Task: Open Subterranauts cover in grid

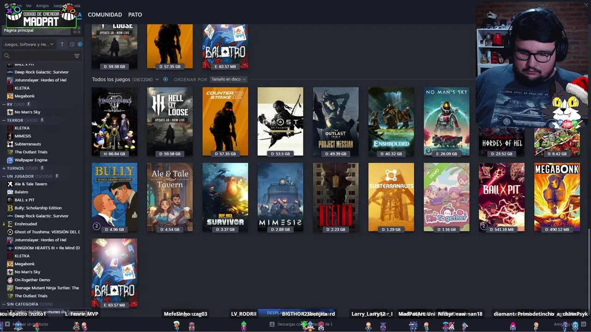Action: coord(391,197)
